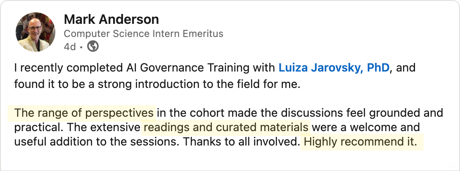Click the "found it to be" words

click(x=42, y=85)
